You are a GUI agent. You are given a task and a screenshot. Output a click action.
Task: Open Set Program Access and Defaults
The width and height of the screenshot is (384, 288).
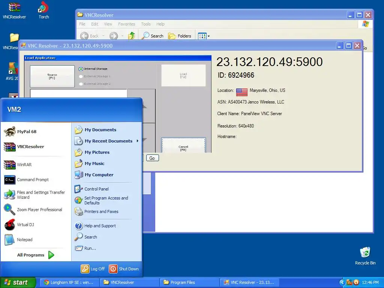tap(101, 200)
